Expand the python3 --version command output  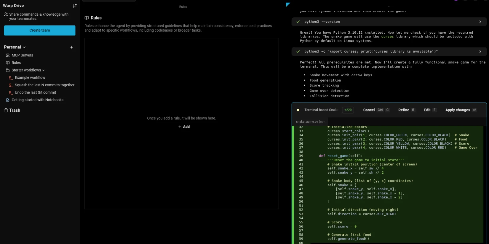[480, 22]
